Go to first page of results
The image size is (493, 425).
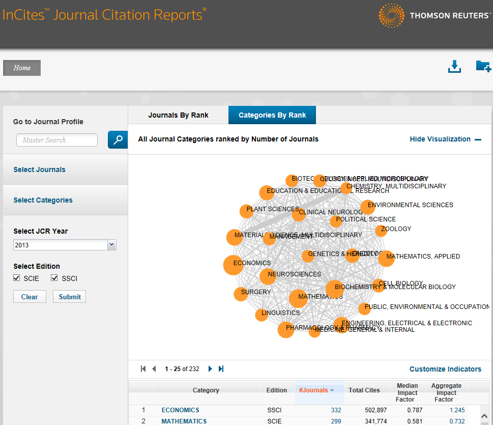coord(143,369)
